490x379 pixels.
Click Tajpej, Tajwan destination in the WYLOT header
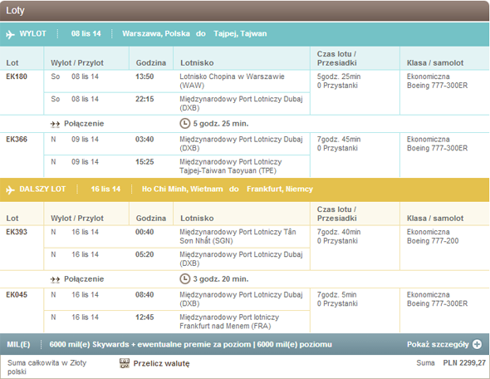(x=240, y=34)
